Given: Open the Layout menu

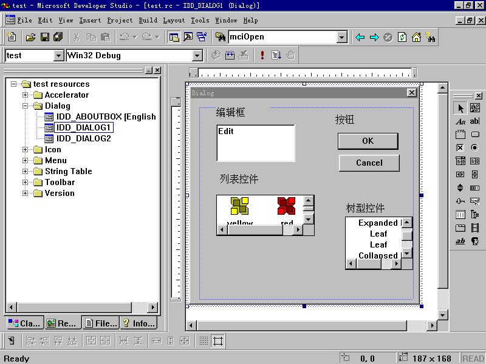Looking at the screenshot, I should pyautogui.click(x=174, y=21).
